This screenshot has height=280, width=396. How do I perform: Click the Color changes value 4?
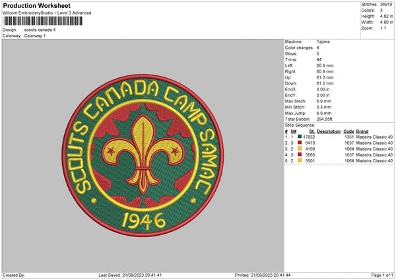(317, 48)
